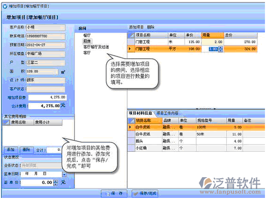Click the 保存 button
This screenshot has width=266, height=200.
tap(114, 193)
